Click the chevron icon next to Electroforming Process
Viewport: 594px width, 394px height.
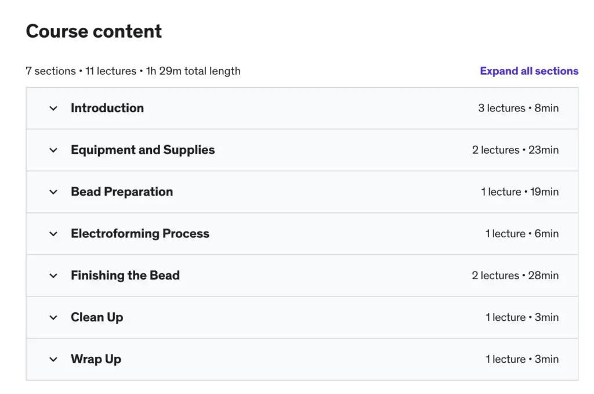pyautogui.click(x=53, y=234)
